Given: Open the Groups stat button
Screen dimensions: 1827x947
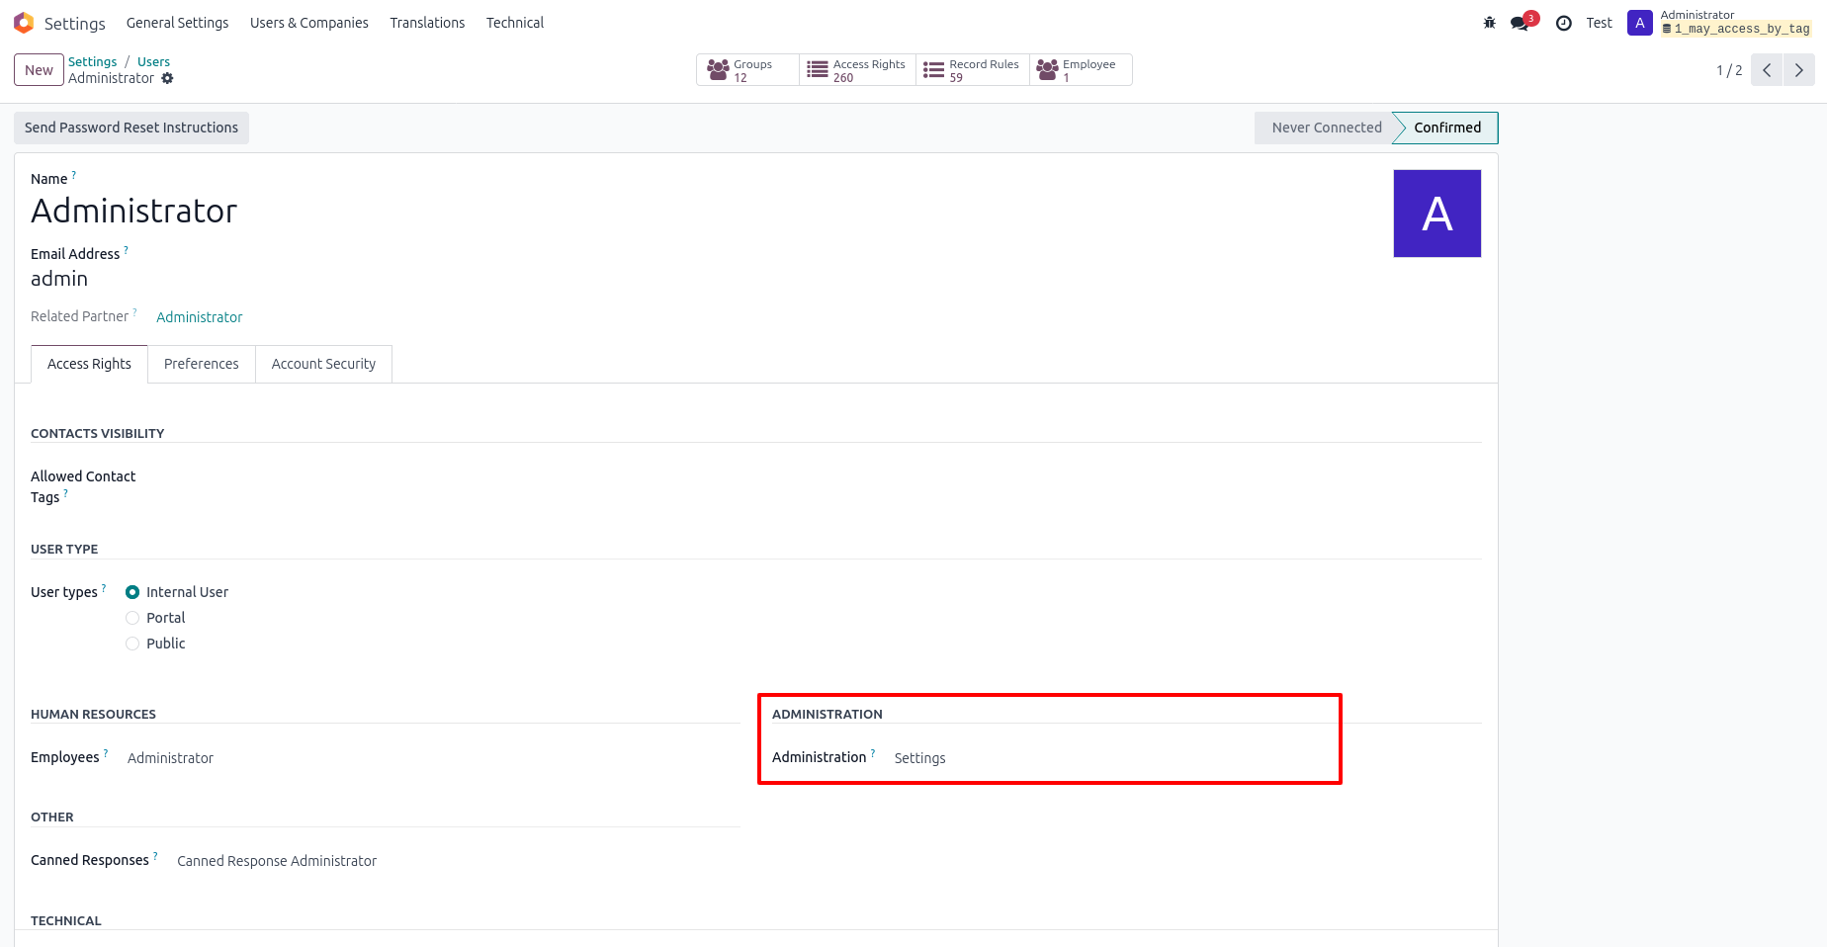Looking at the screenshot, I should pos(747,70).
